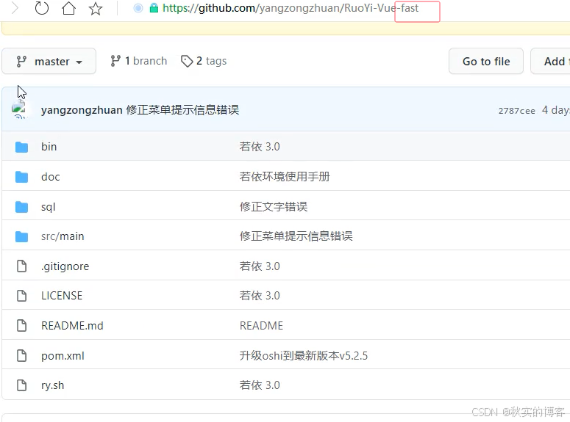The height and width of the screenshot is (422, 570).
Task: Open the yangzongzhuan author link
Action: (x=82, y=110)
